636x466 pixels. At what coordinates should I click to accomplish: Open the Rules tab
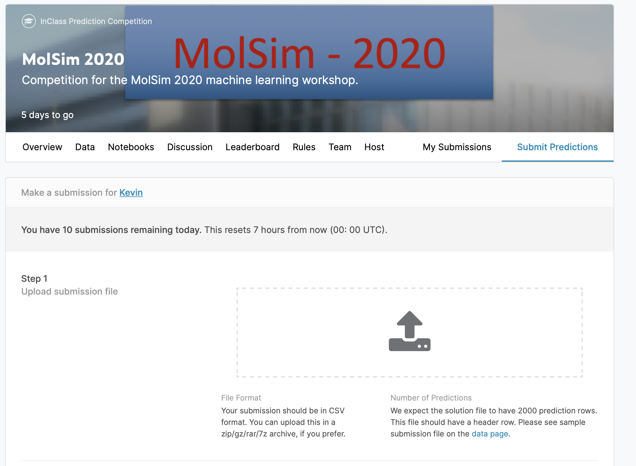pyautogui.click(x=304, y=147)
